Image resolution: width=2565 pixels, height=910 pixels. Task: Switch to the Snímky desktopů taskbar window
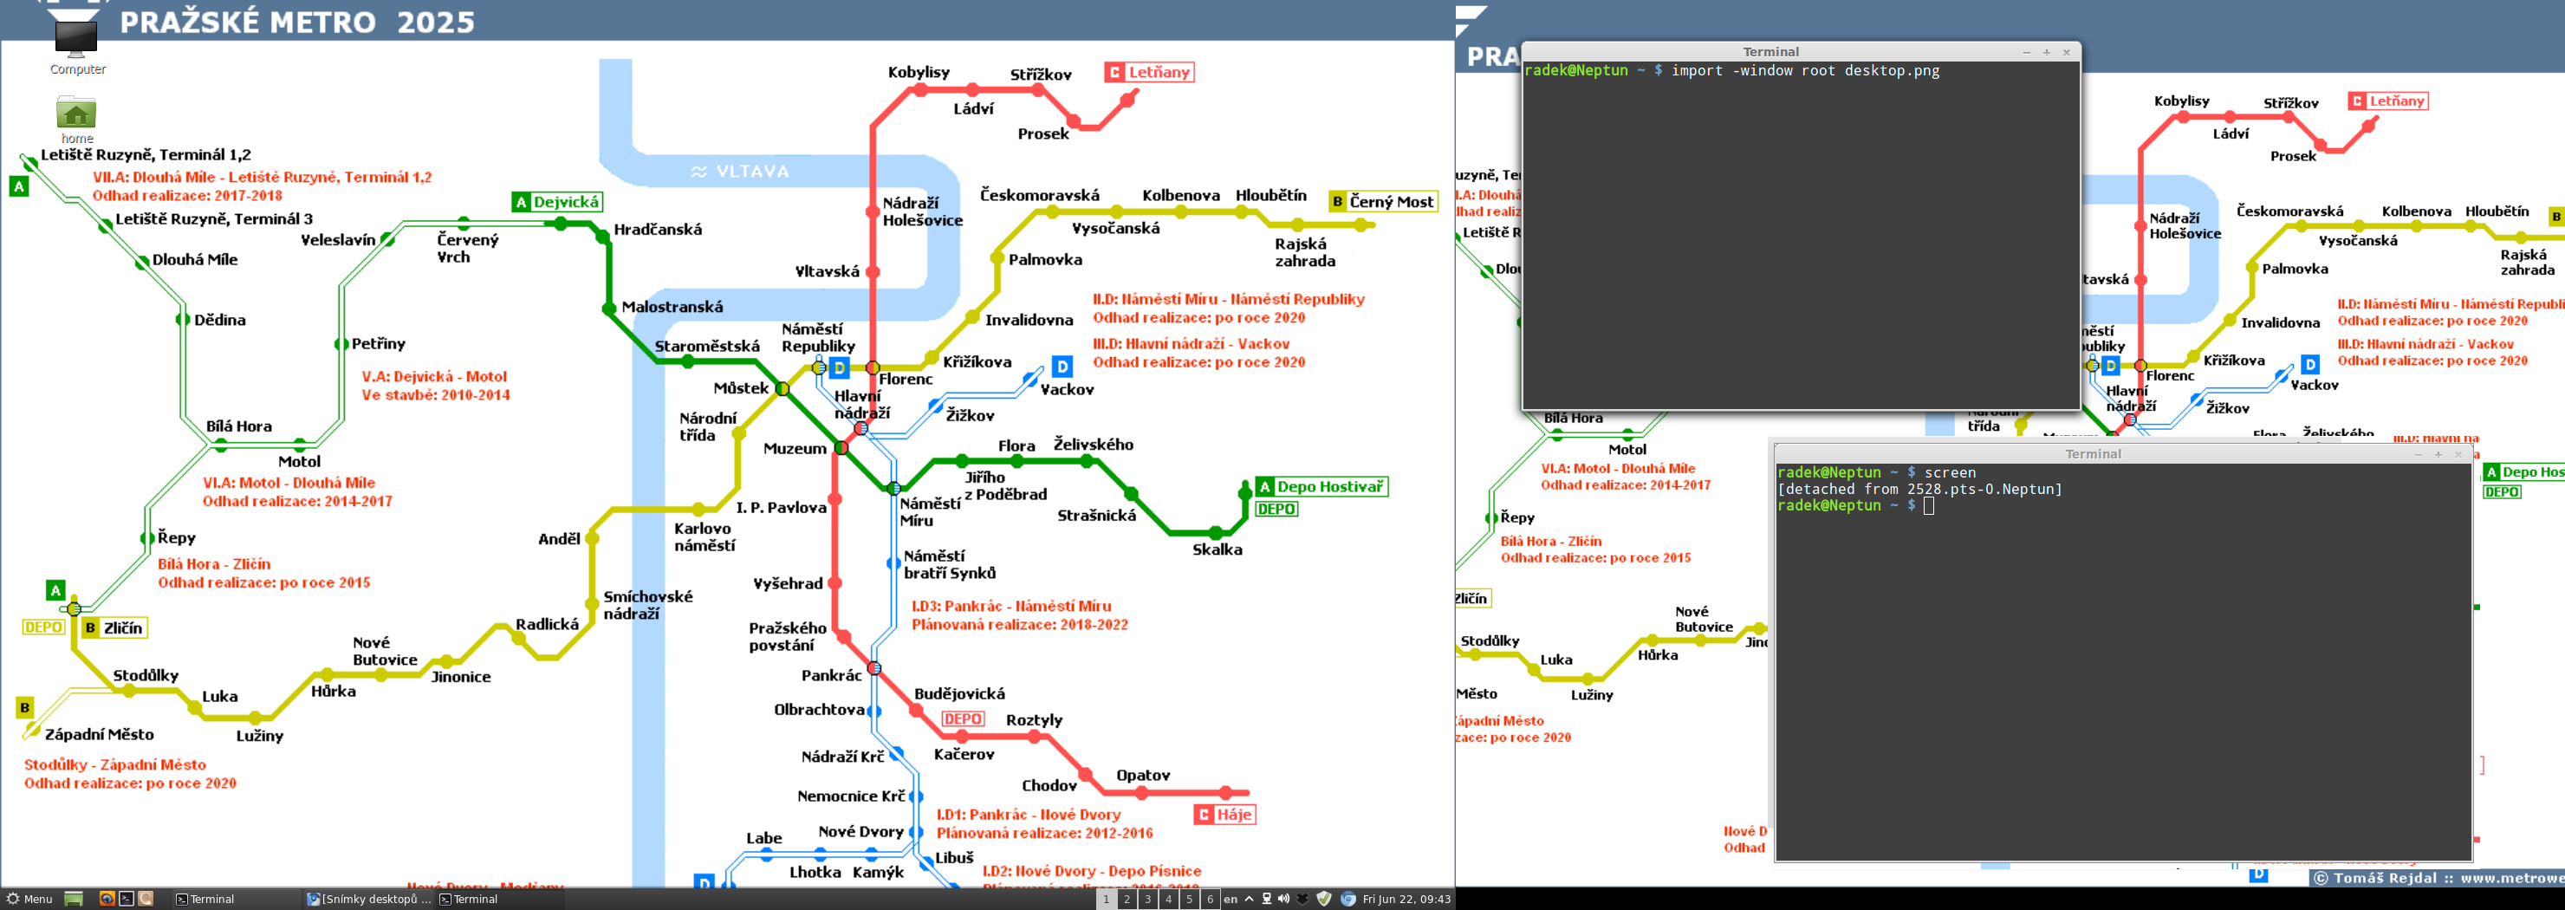tap(368, 899)
